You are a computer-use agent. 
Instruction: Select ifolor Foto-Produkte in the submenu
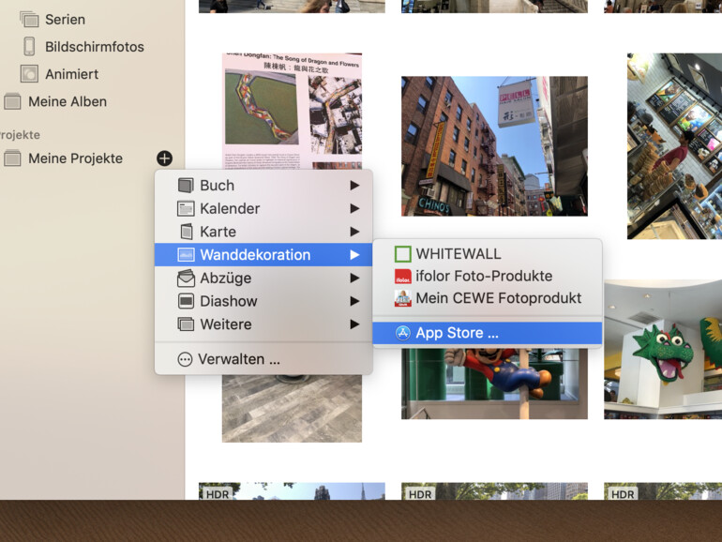(488, 276)
